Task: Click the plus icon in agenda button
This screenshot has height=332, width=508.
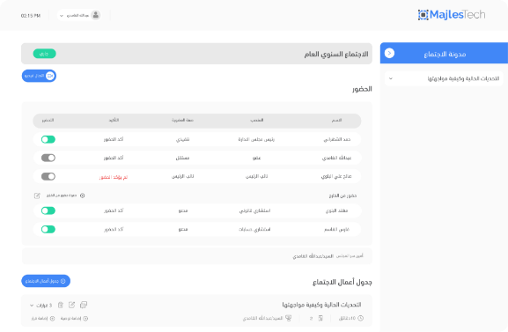Action: tap(63, 281)
